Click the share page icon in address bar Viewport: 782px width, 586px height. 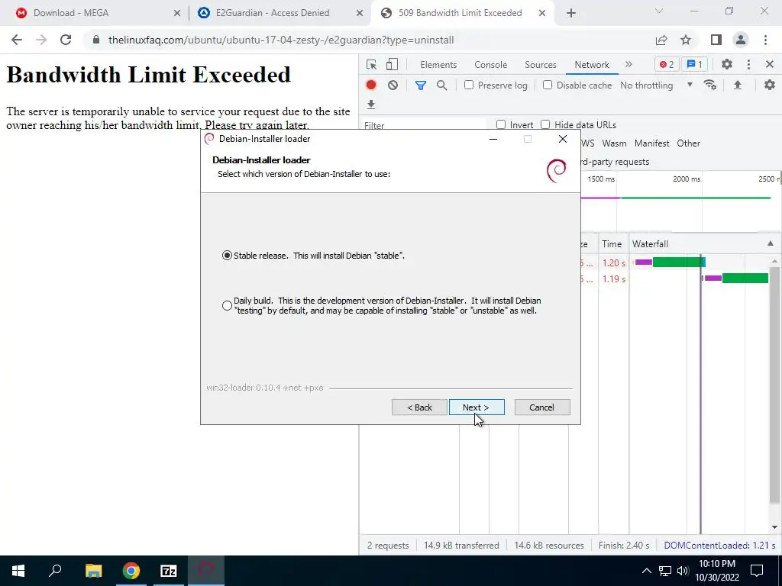(662, 40)
